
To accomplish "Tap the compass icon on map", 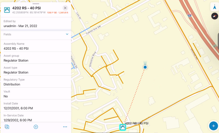I will [215, 16].
